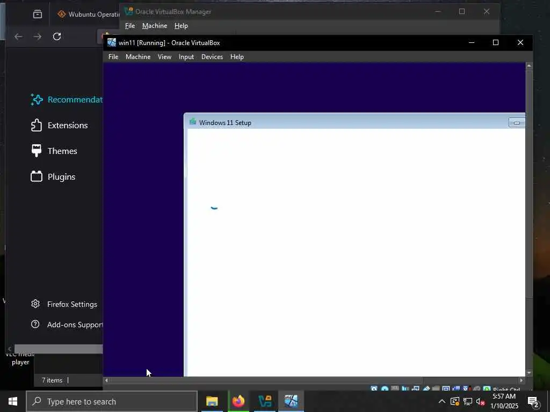The height and width of the screenshot is (412, 550).
Task: Click the Type here to search box
Action: click(x=112, y=401)
